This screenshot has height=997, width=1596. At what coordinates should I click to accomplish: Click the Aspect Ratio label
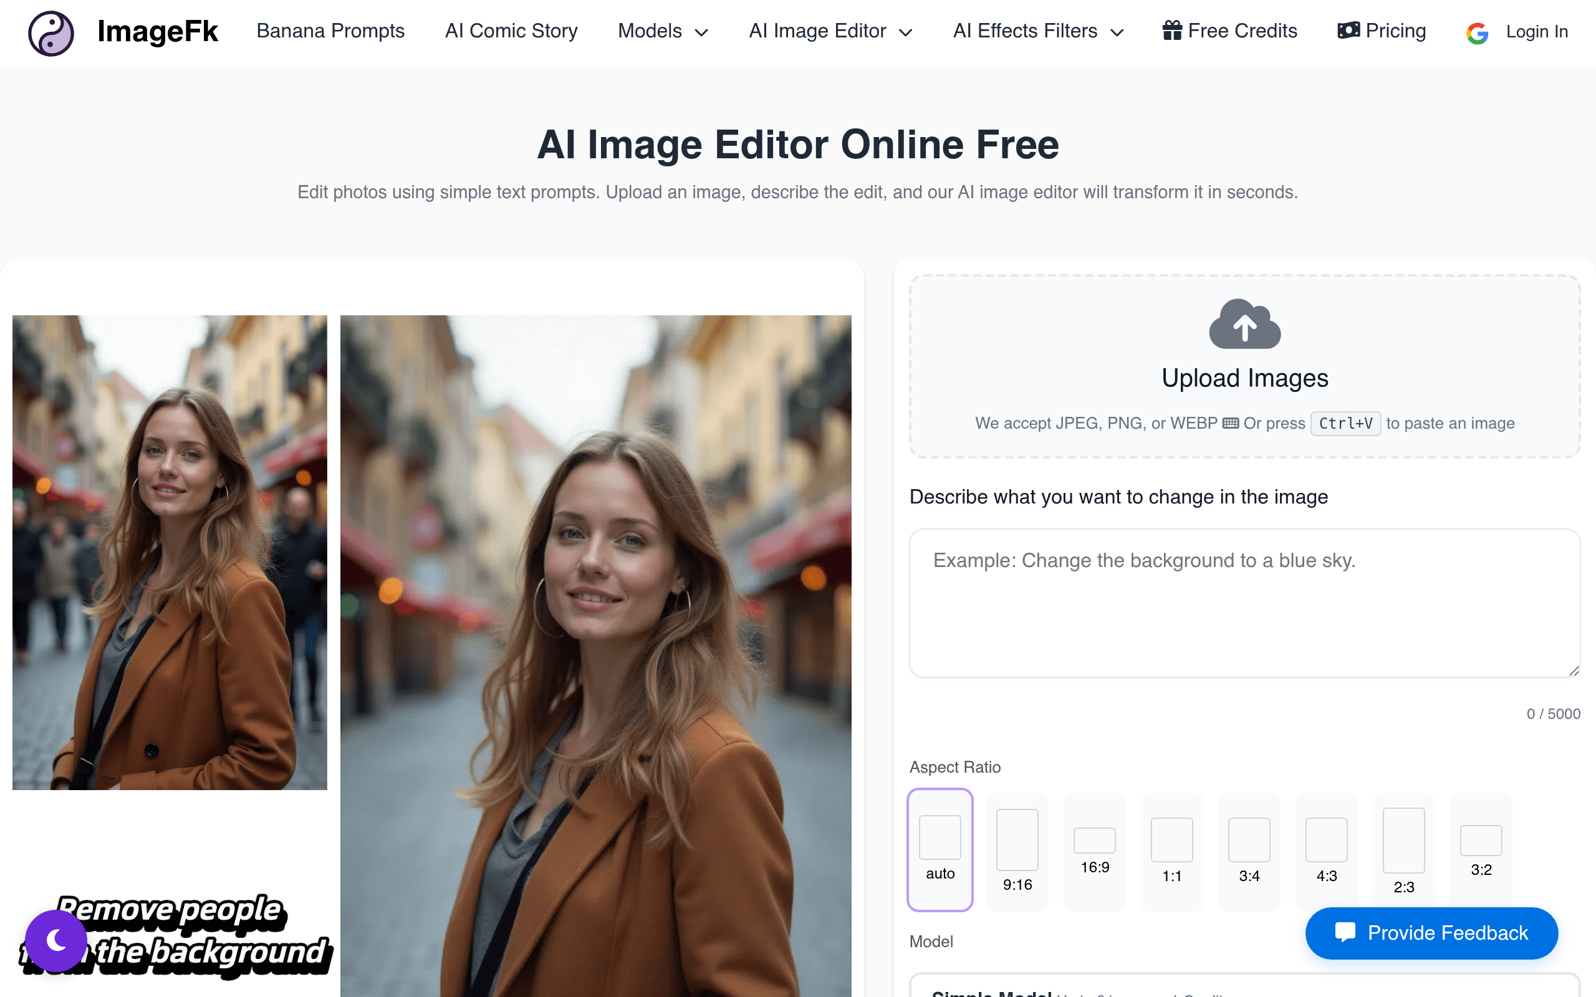point(955,767)
